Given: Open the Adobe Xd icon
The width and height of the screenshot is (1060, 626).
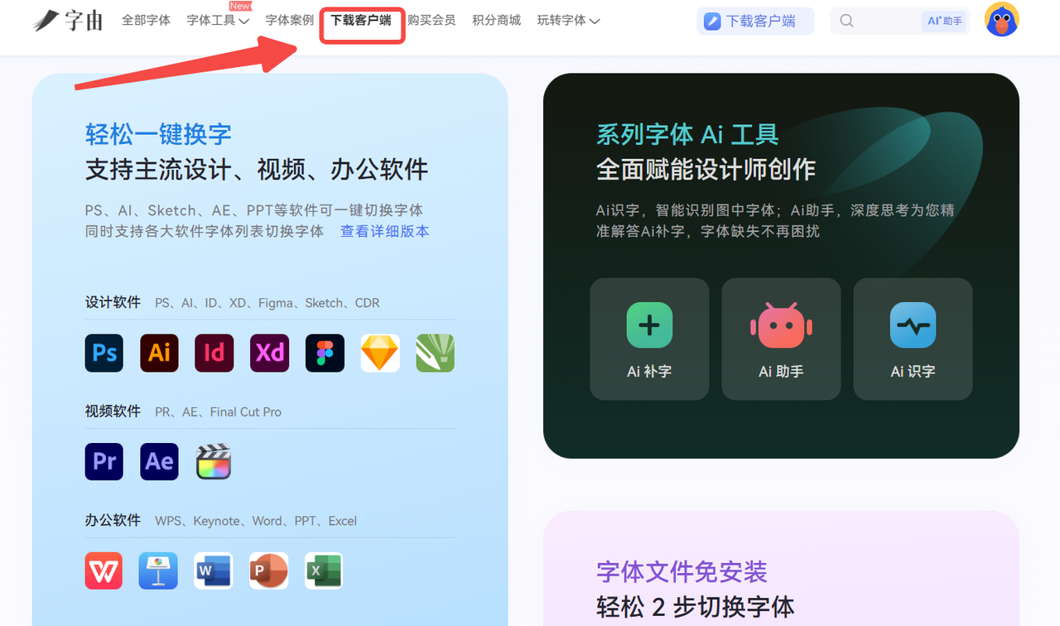Looking at the screenshot, I should click(270, 353).
